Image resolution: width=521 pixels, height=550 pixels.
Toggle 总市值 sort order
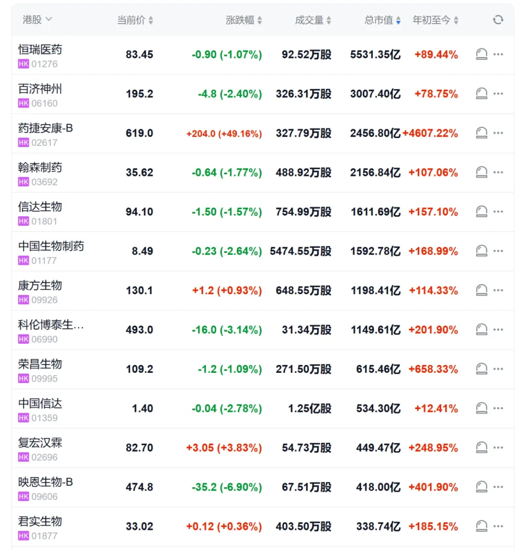pyautogui.click(x=383, y=20)
